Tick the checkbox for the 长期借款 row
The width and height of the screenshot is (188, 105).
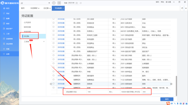(54, 63)
